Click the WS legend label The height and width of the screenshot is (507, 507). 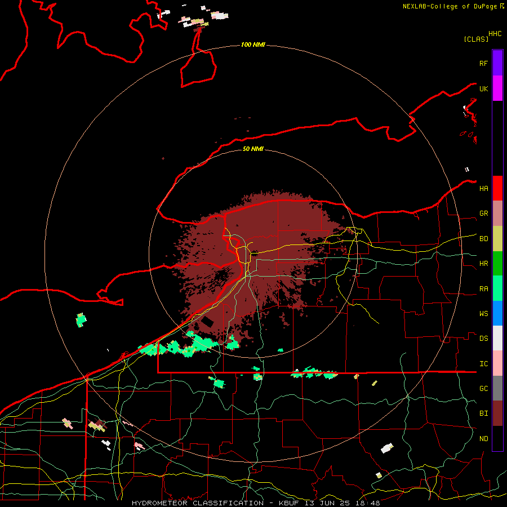point(484,313)
